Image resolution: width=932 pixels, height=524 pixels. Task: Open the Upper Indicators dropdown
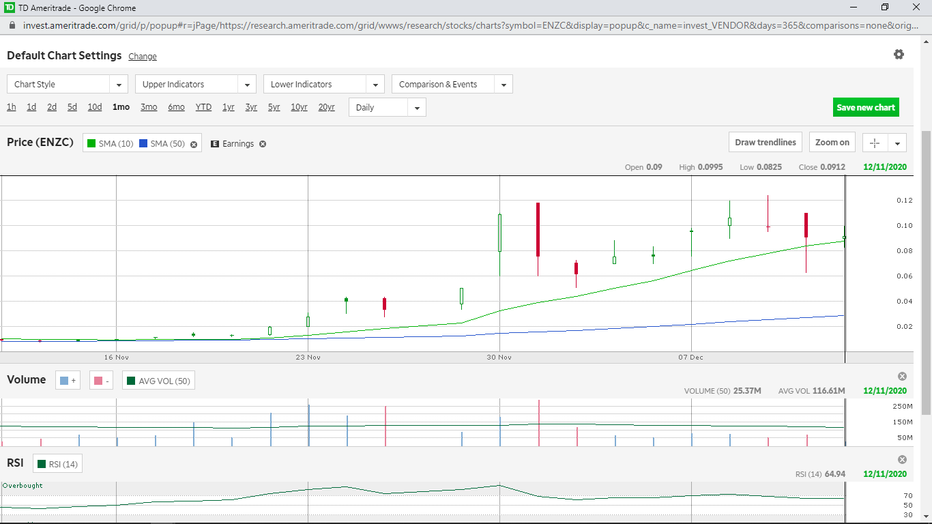tap(196, 85)
